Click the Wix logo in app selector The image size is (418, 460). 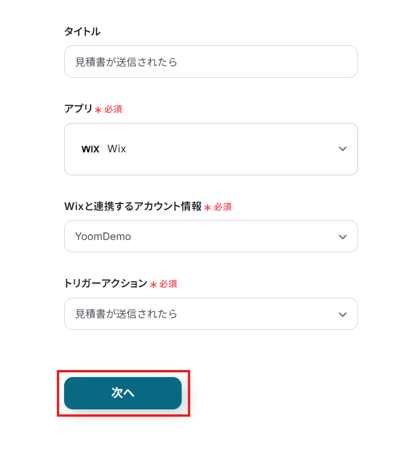(91, 149)
